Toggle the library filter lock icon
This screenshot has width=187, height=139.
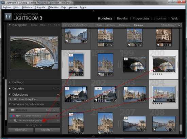point(179,25)
